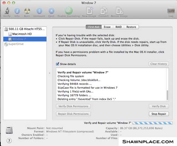Image resolution: width=177 pixels, height=146 pixels.
Task: Uncheck the Show details checkbox
Action: pyautogui.click(x=57, y=64)
